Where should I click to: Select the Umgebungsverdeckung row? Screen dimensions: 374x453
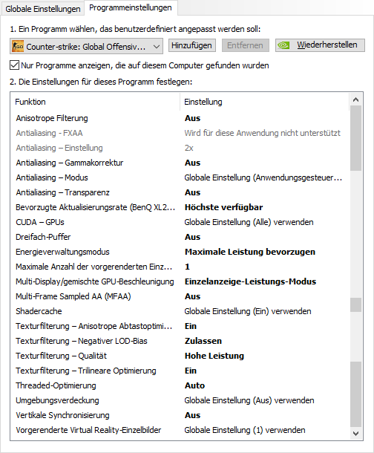180,400
